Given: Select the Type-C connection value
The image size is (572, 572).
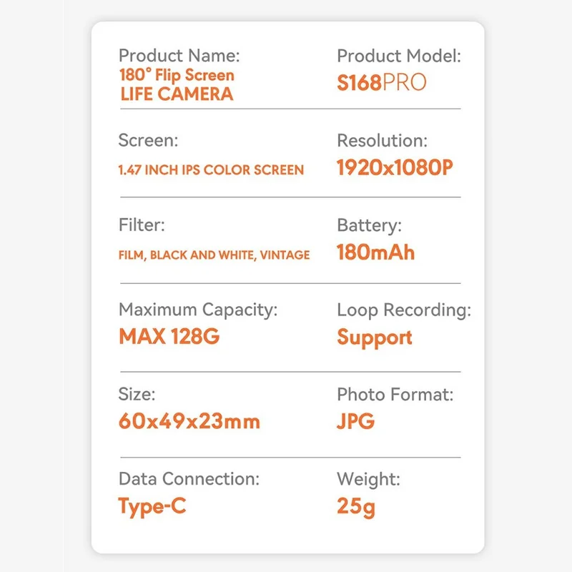Looking at the screenshot, I should pyautogui.click(x=152, y=507).
